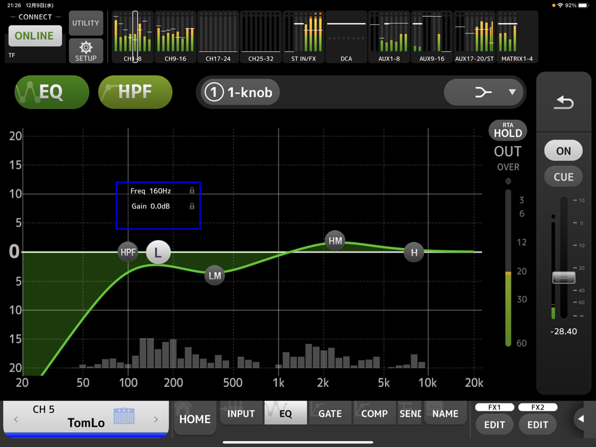Viewport: 596px width, 447px height.
Task: Select the HPF node on the EQ curve
Action: pos(128,252)
